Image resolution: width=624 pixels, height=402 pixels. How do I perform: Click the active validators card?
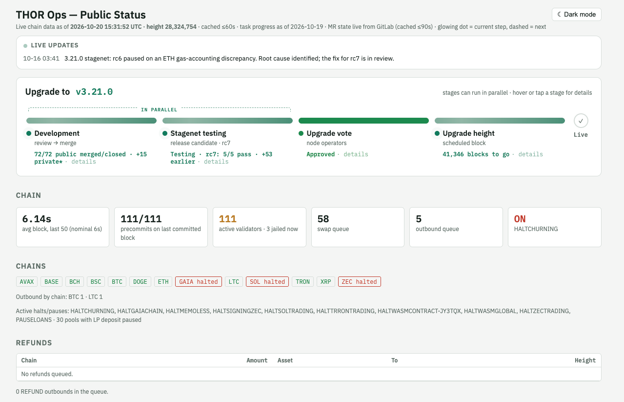[x=260, y=227]
